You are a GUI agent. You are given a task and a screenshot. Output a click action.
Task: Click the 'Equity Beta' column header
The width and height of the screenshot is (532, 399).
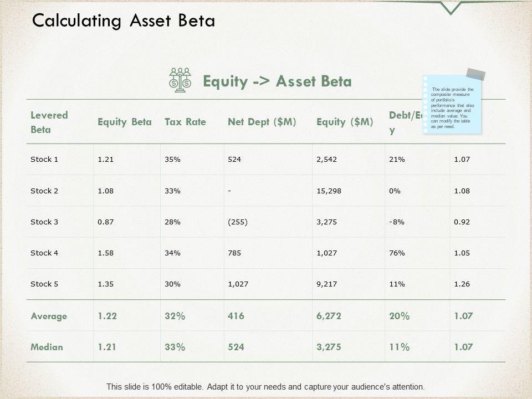[124, 121]
